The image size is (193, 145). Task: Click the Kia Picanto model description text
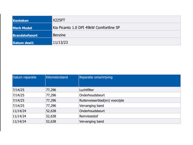tap(86, 27)
